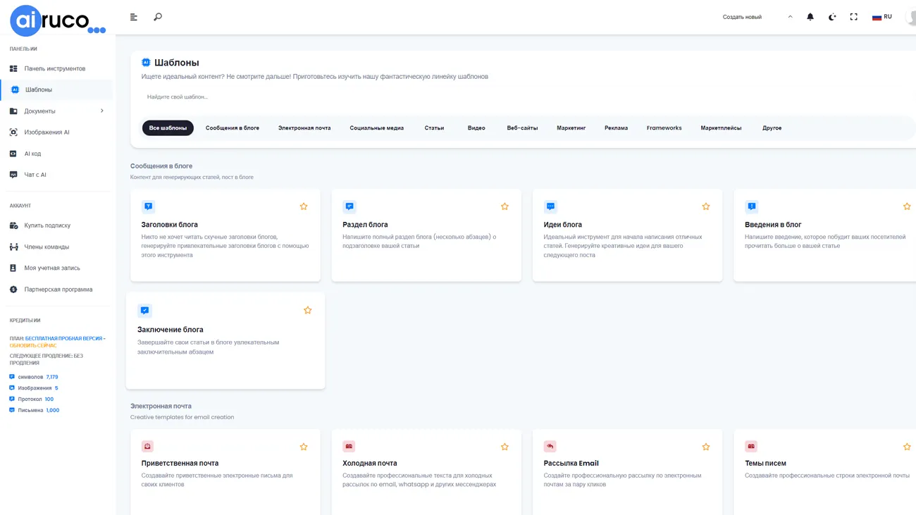The height and width of the screenshot is (515, 916).
Task: Click the Идеи блога template icon
Action: click(x=551, y=206)
